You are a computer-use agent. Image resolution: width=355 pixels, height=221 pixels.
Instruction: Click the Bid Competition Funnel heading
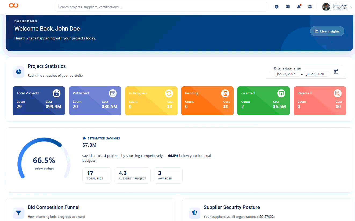click(54, 207)
